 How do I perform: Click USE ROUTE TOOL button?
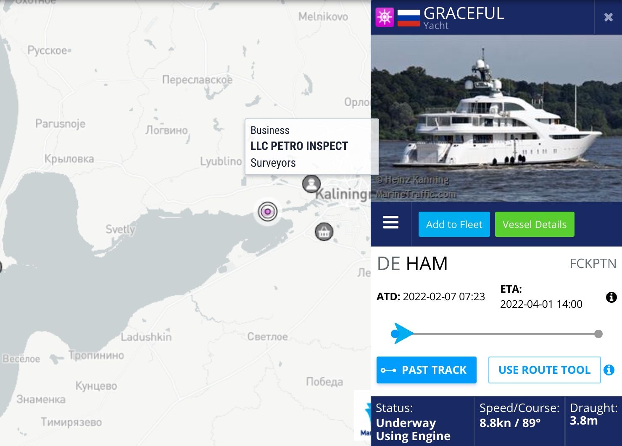coord(544,370)
